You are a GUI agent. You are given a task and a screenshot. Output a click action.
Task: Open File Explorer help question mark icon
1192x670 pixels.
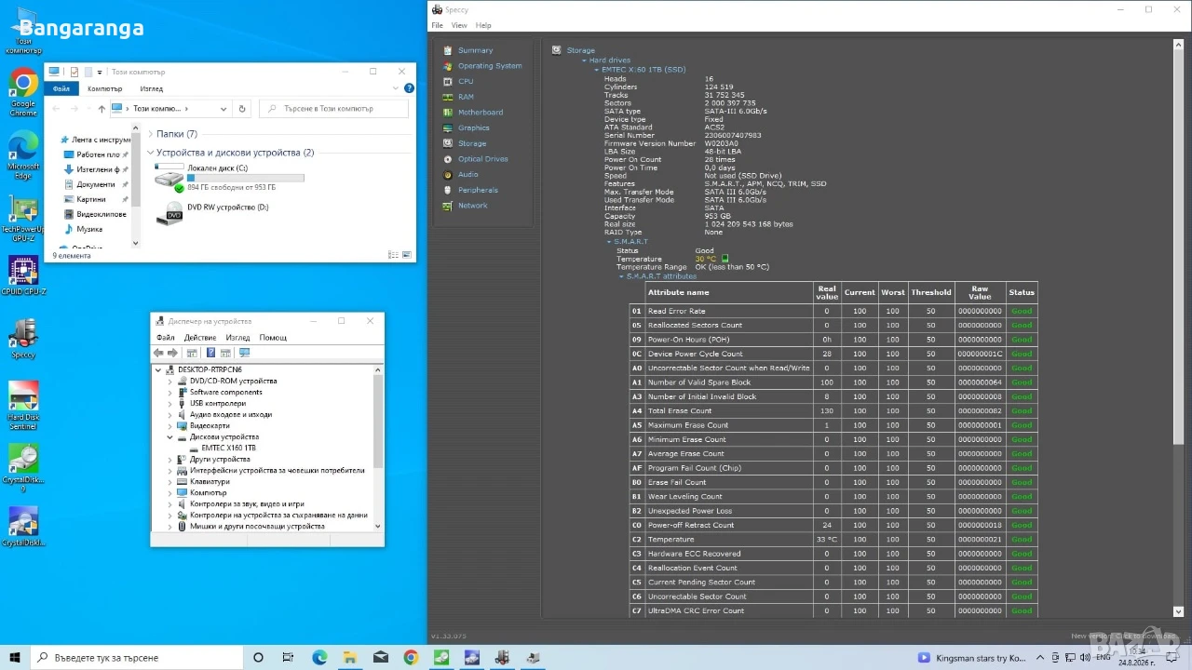[409, 88]
